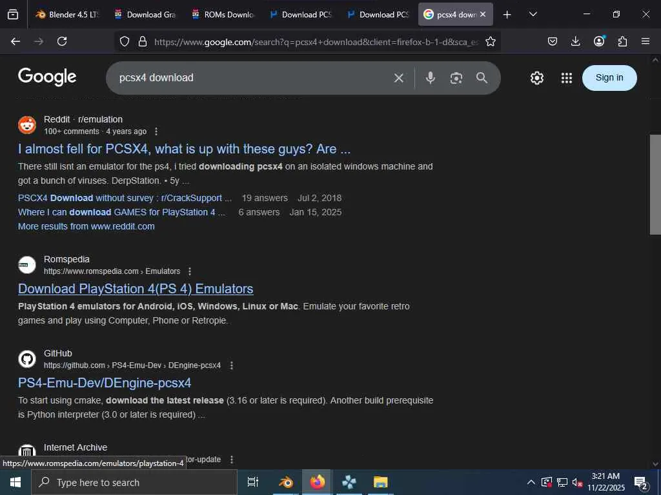This screenshot has width=661, height=495.
Task: Open 'PSCX4 Download without survey' link
Action: pos(125,198)
